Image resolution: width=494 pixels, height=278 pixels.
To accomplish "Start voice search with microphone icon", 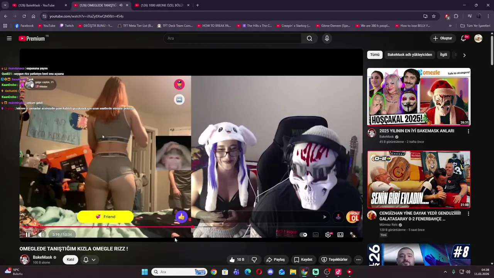I will coord(327,38).
